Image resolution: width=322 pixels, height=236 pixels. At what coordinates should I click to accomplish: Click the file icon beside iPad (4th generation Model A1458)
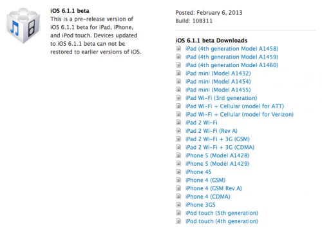click(178, 48)
